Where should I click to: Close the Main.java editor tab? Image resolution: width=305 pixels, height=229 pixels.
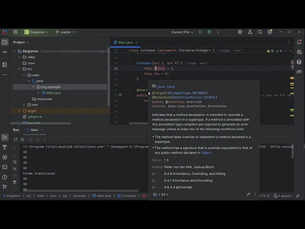click(x=137, y=42)
